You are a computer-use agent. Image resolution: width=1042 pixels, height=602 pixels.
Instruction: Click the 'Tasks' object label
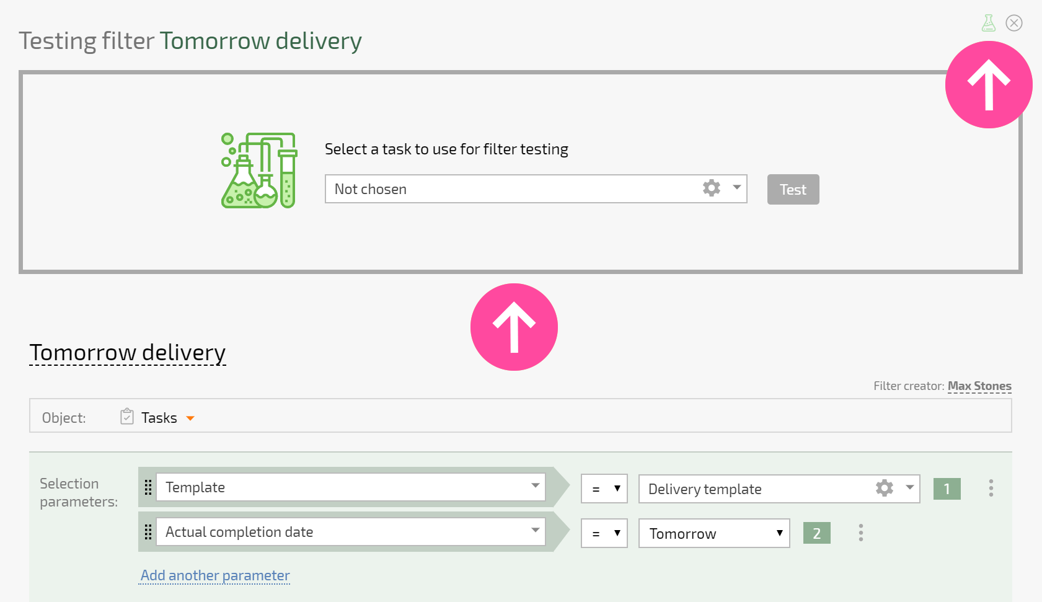[159, 418]
